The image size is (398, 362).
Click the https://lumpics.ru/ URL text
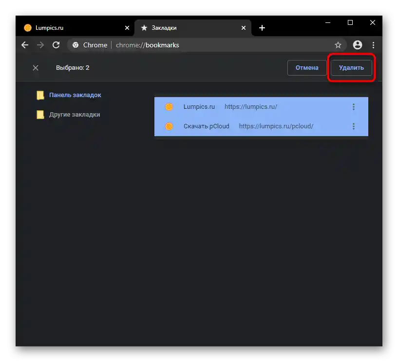click(251, 107)
